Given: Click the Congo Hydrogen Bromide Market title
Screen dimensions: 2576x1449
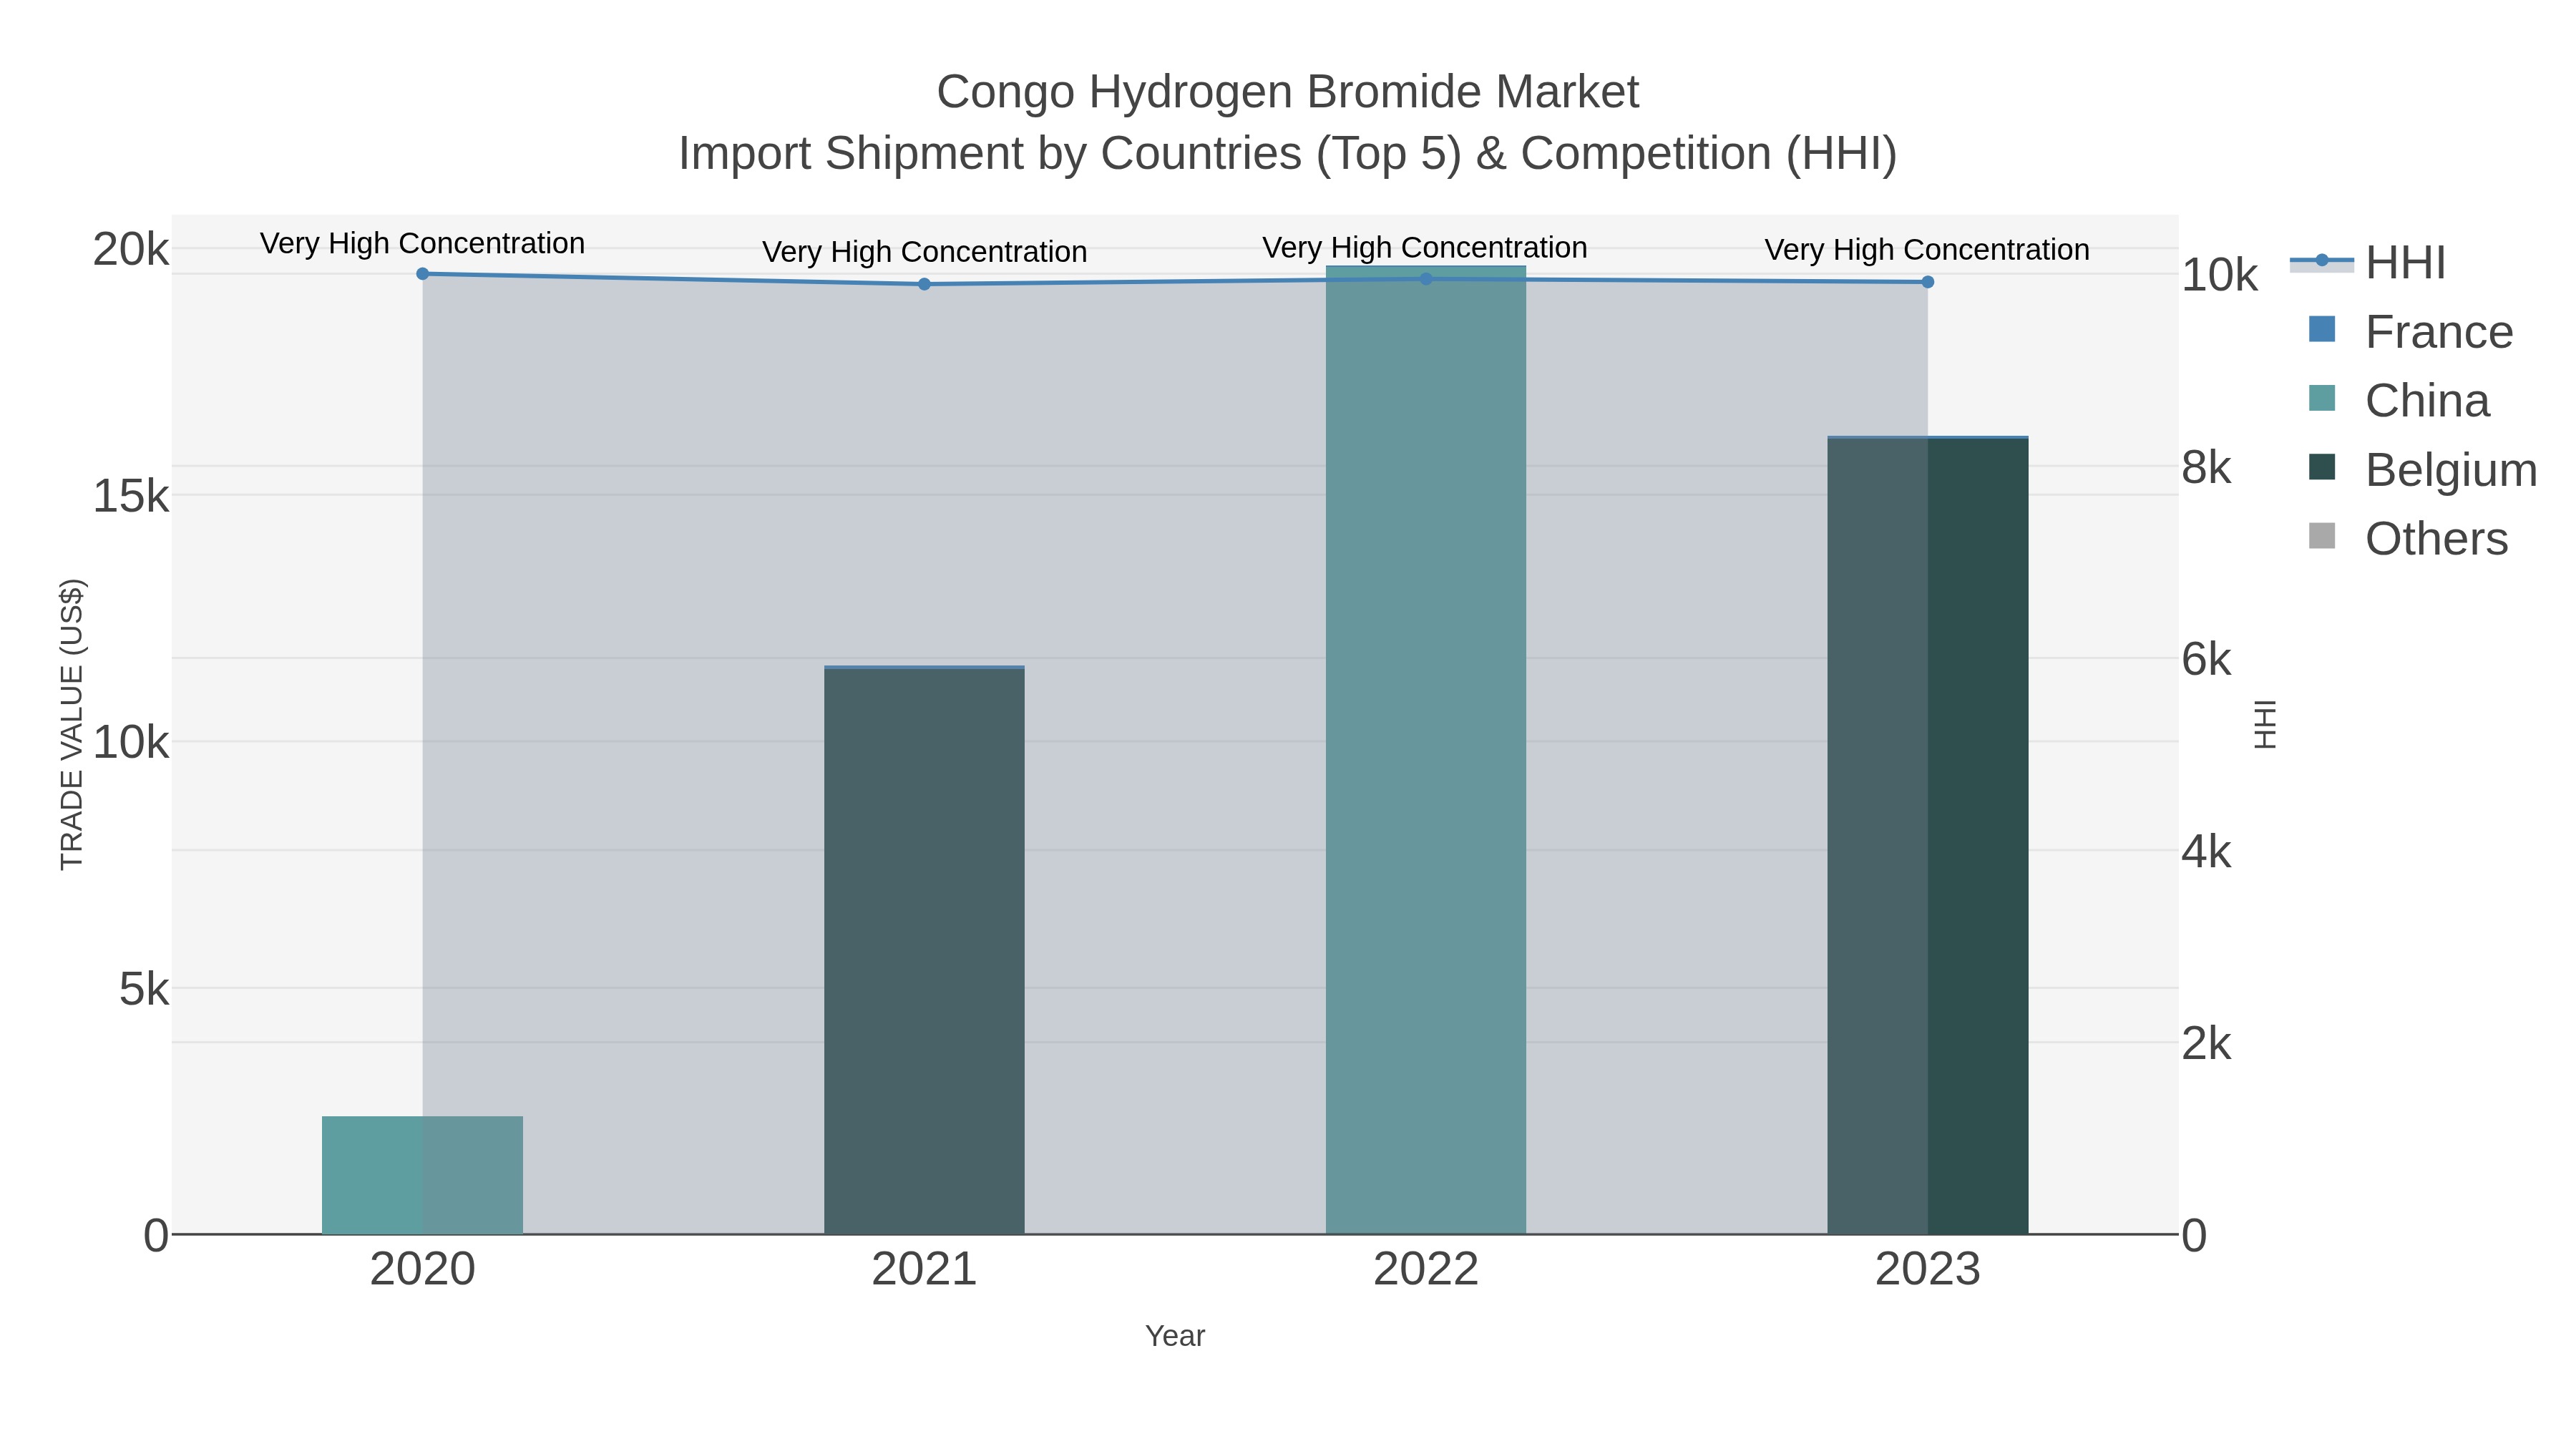Looking at the screenshot, I should pyautogui.click(x=1288, y=92).
